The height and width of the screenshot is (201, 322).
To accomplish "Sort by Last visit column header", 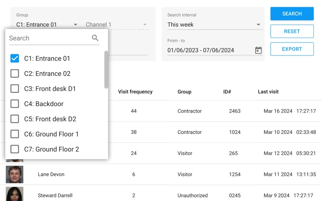I will click(x=268, y=92).
